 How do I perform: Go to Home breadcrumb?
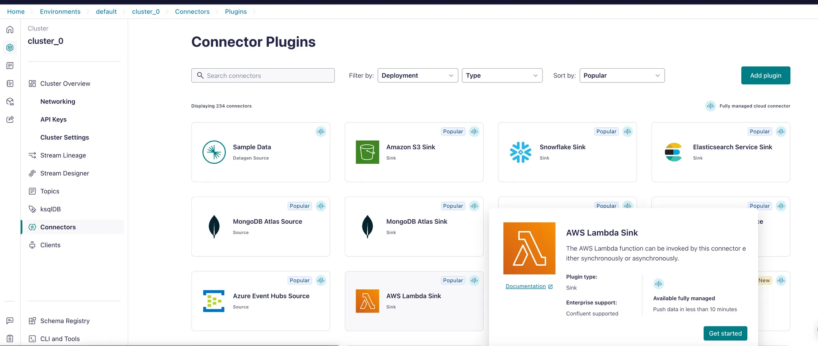click(16, 12)
